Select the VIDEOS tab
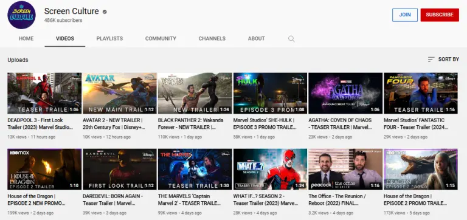This screenshot has width=467, height=220. [x=65, y=39]
